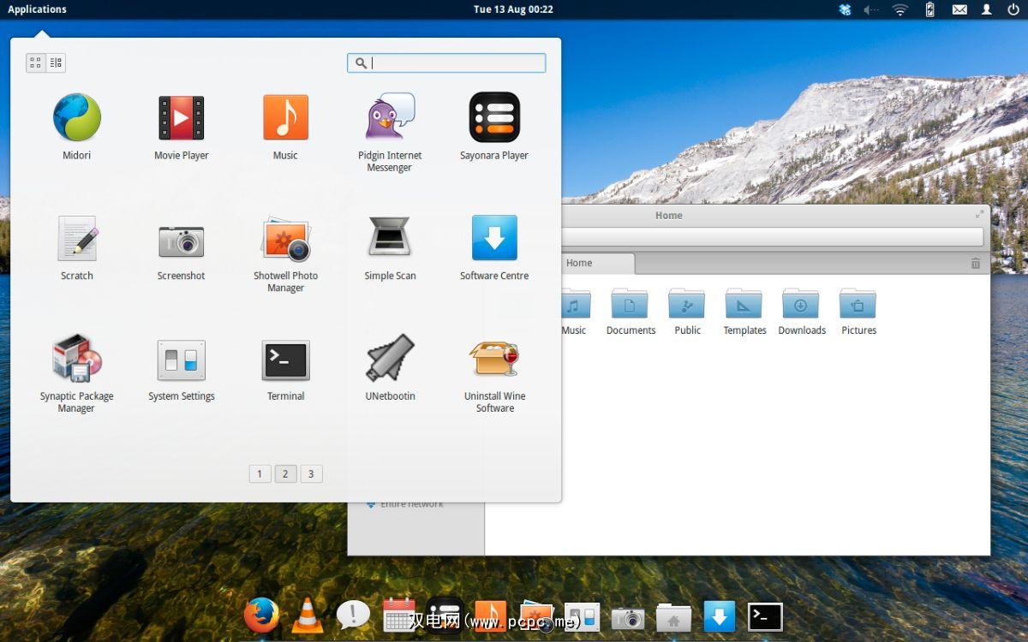Switch launcher to grid view
The image size is (1028, 642).
tap(36, 62)
